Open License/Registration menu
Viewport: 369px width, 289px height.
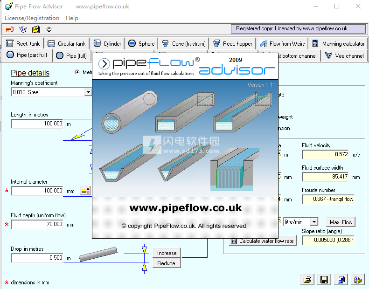coord(32,18)
